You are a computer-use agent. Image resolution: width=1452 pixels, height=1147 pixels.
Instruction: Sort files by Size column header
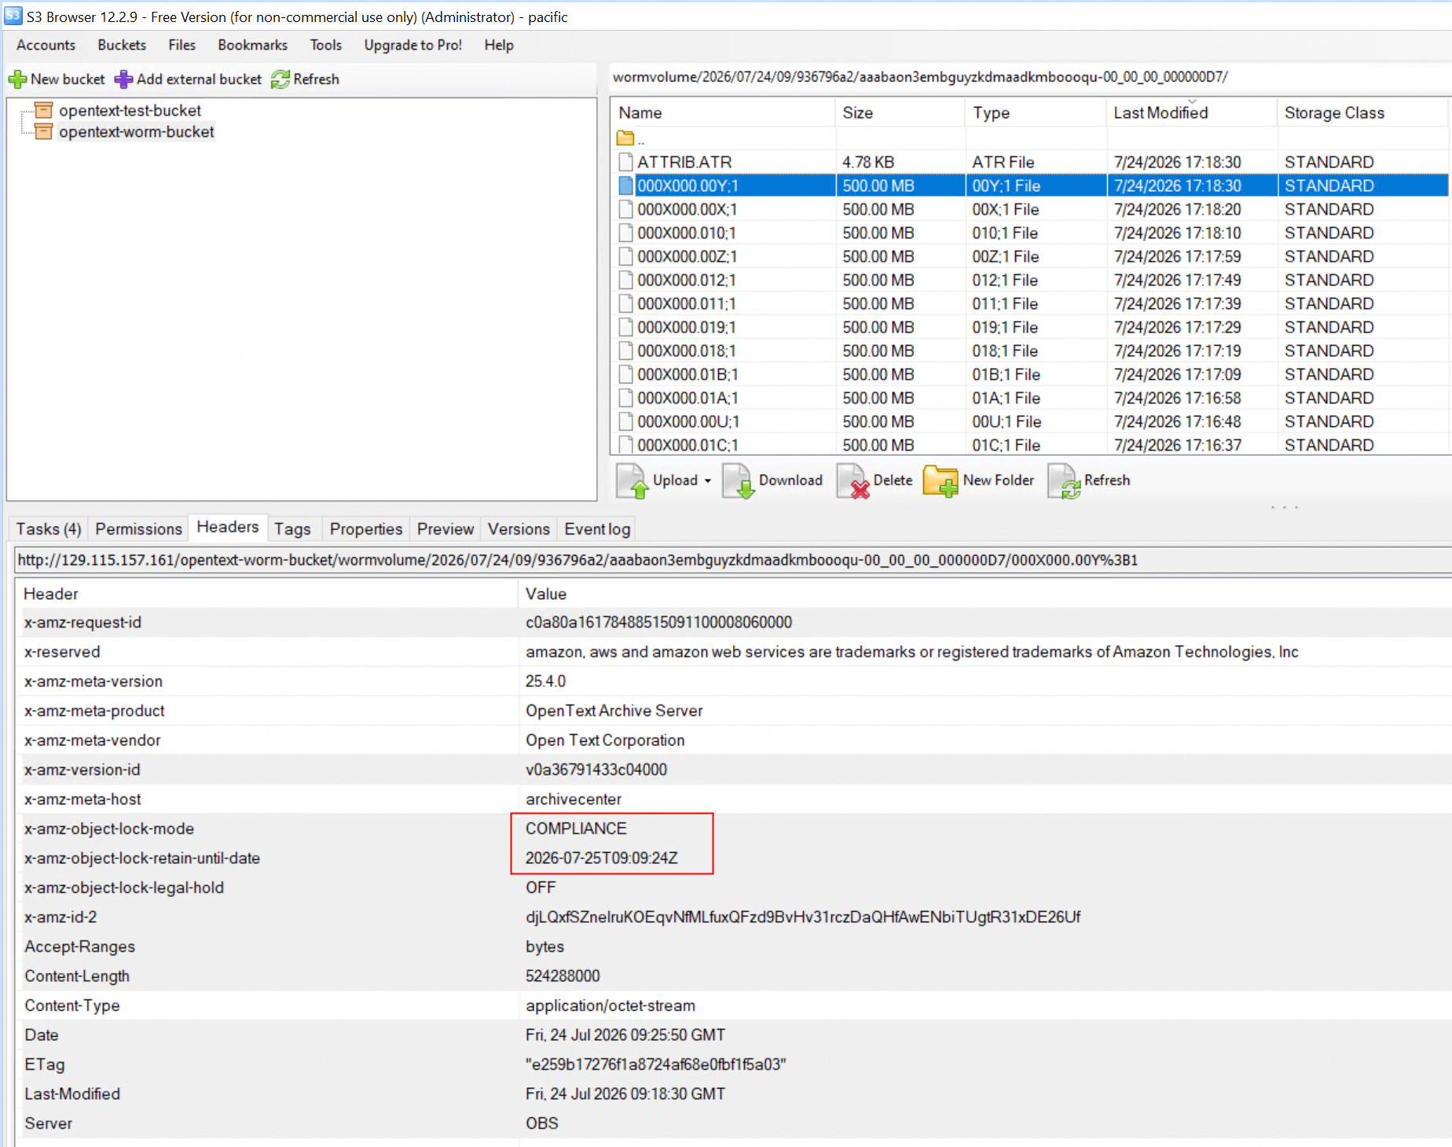click(x=900, y=112)
